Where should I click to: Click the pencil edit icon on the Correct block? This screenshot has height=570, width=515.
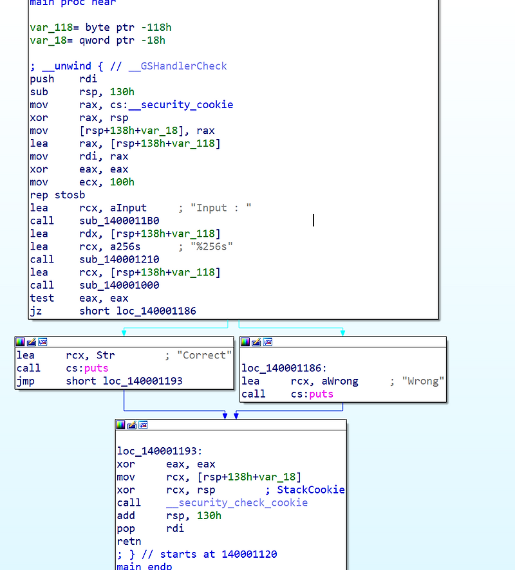31,342
